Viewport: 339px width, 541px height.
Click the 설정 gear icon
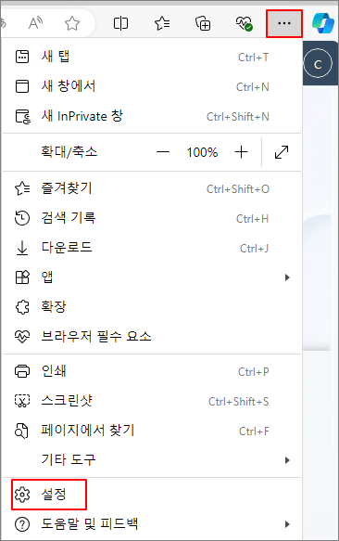22,495
